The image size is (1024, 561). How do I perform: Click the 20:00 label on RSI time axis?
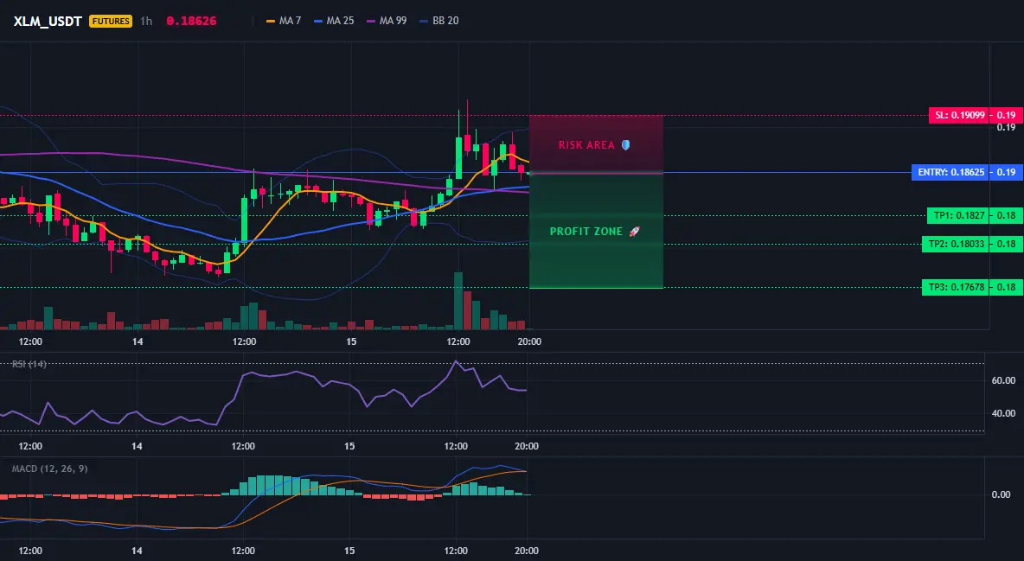pos(527,446)
